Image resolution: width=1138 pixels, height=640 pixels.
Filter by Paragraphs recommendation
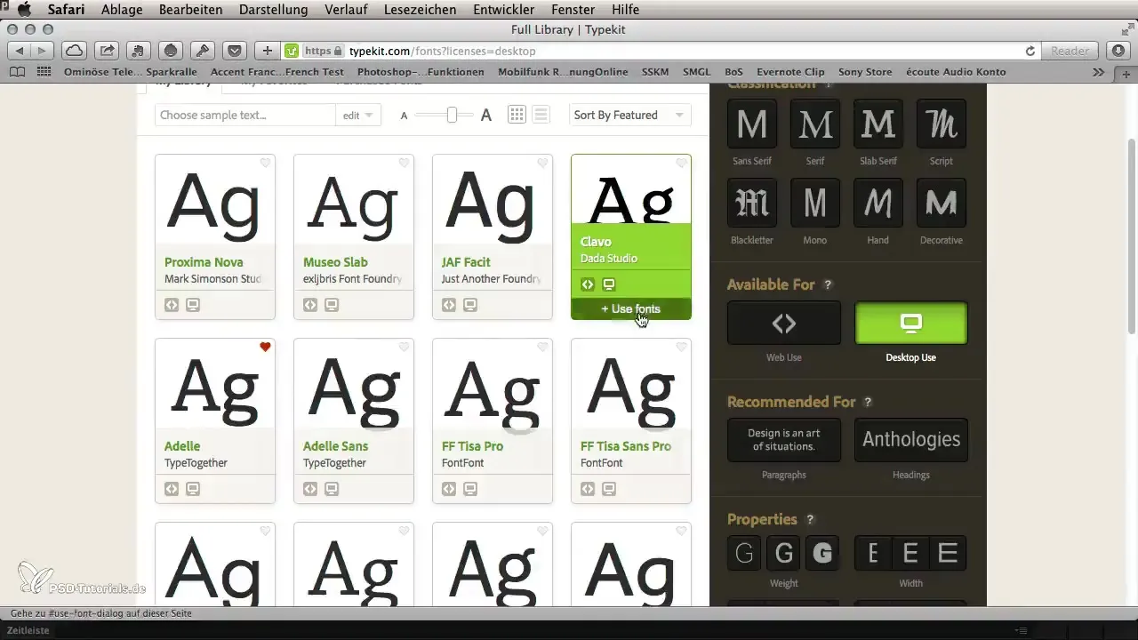point(784,440)
